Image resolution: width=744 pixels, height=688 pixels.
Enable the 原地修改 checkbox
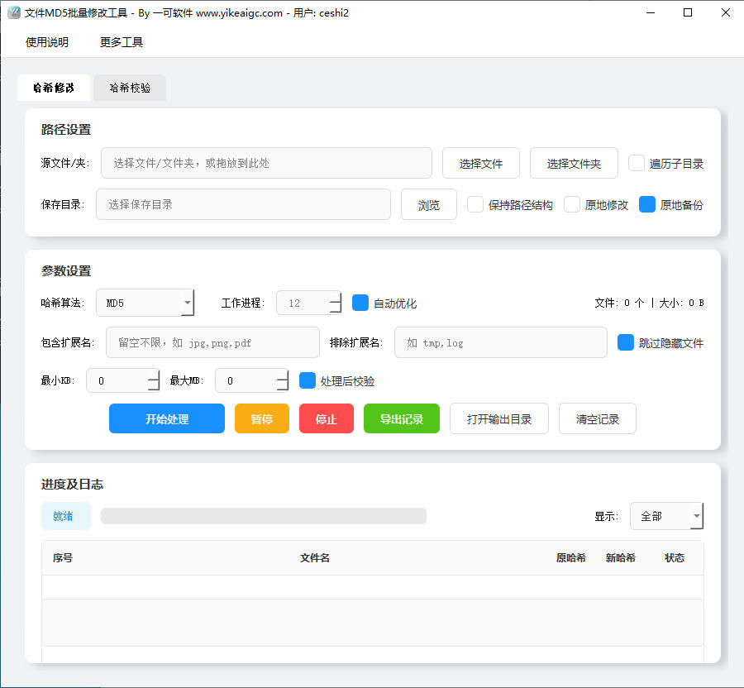click(x=572, y=204)
